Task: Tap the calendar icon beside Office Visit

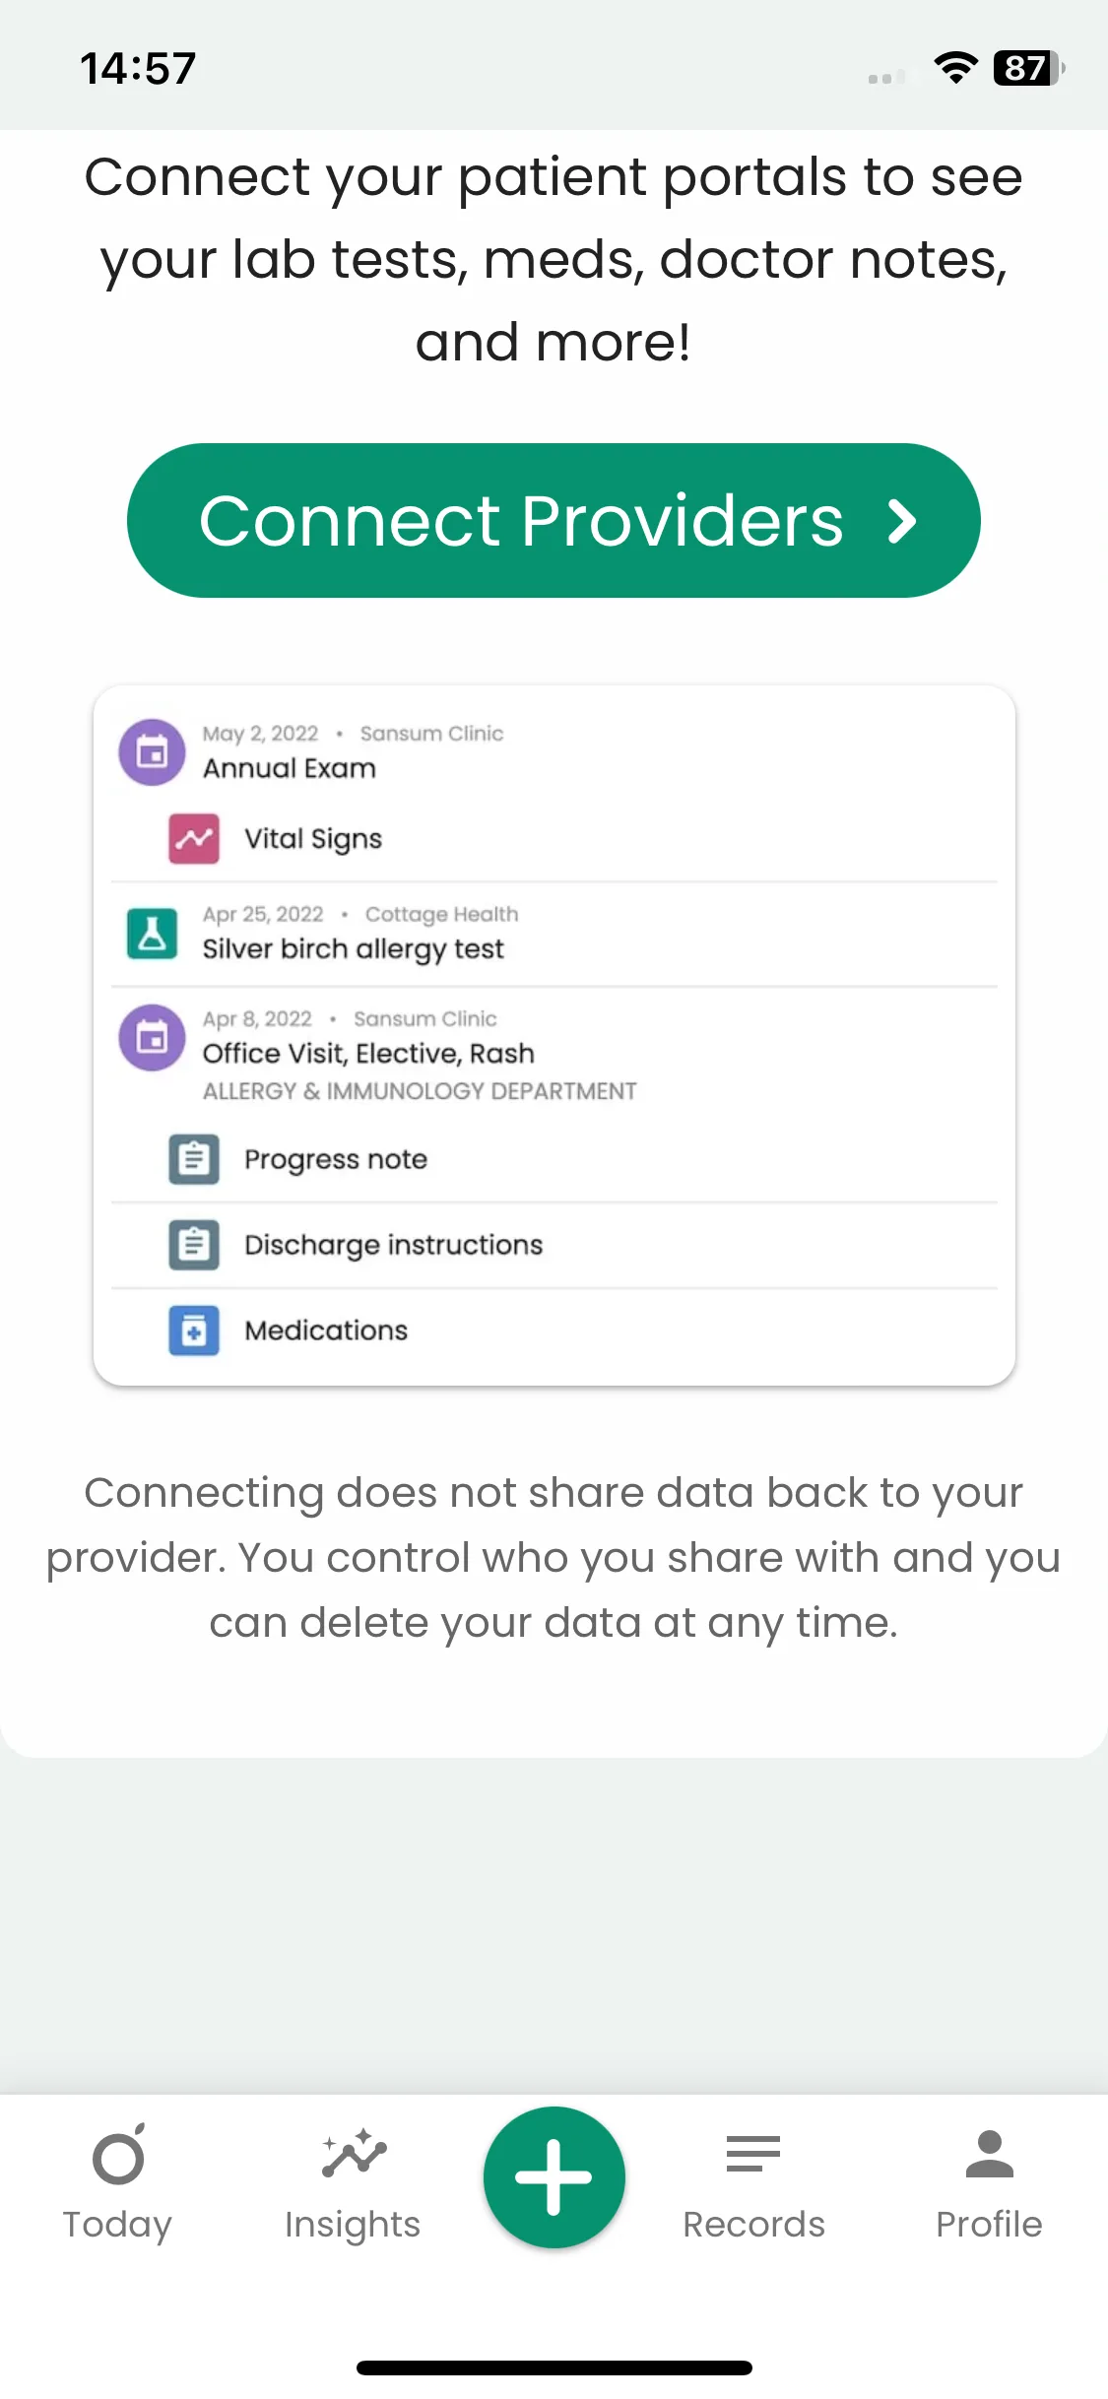Action: coord(152,1037)
